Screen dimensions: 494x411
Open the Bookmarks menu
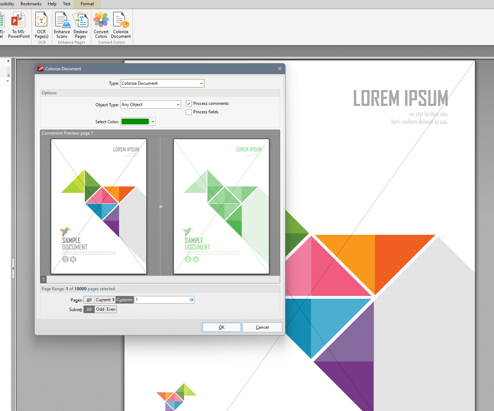coord(31,4)
